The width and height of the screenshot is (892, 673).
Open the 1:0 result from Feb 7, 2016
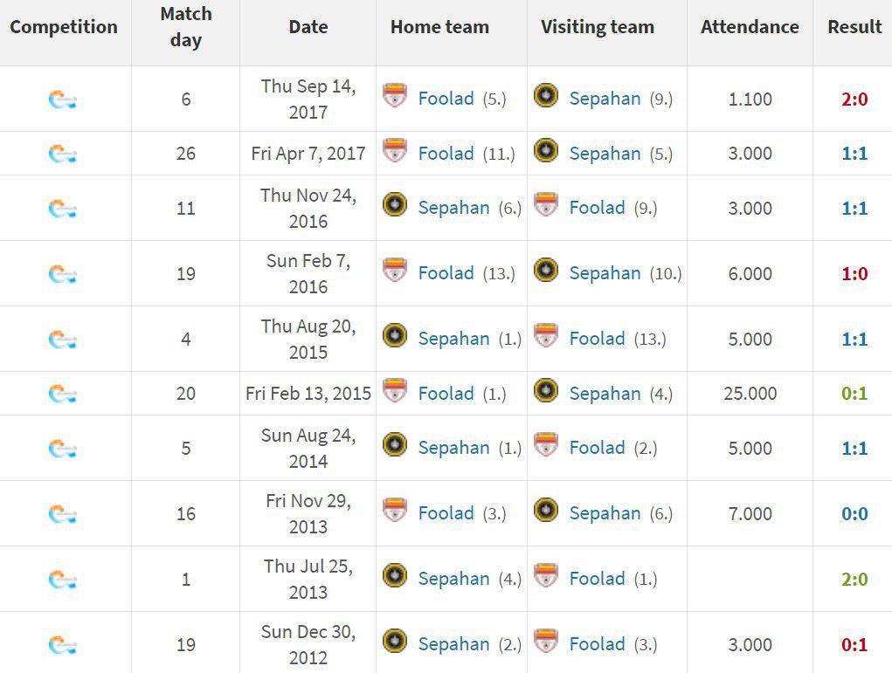(x=854, y=273)
